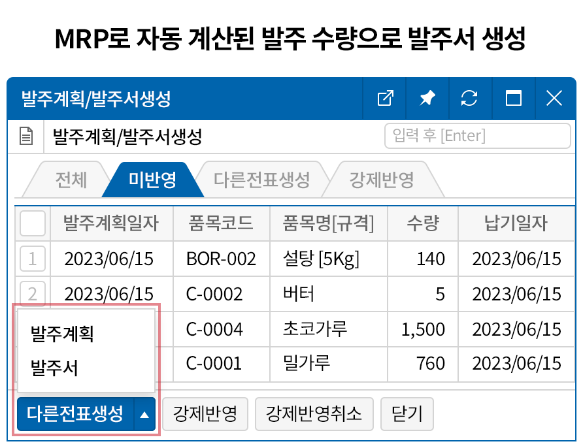
Task: Open the 강제반영 tab
Action: click(x=381, y=180)
